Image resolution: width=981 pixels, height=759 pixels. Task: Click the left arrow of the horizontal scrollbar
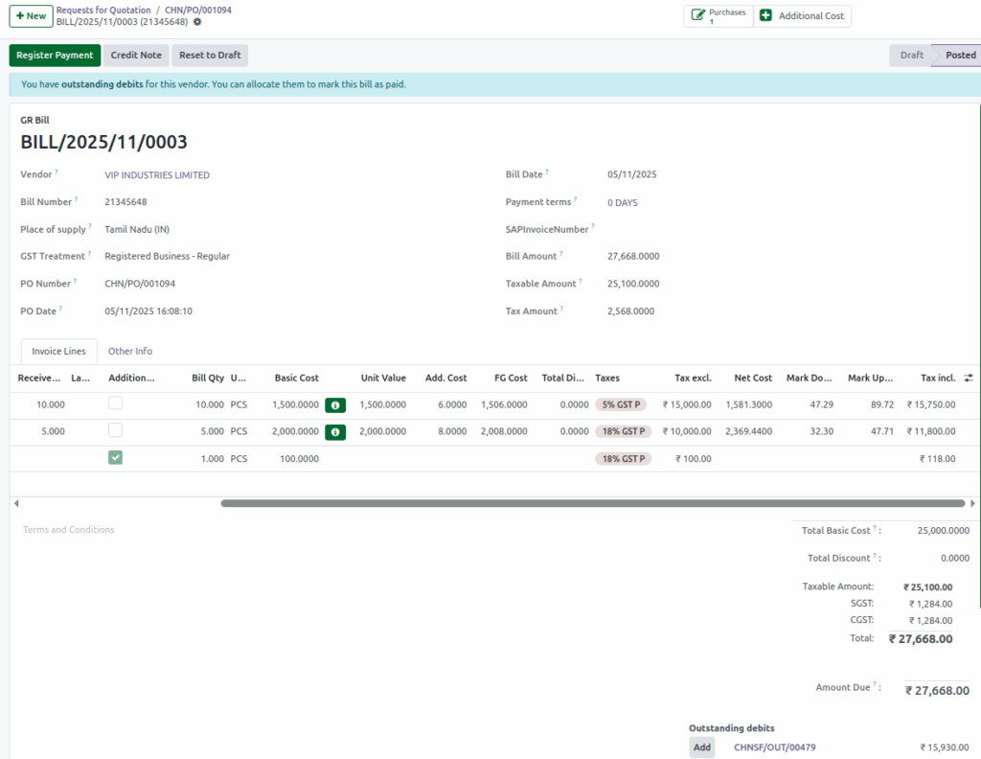point(15,502)
